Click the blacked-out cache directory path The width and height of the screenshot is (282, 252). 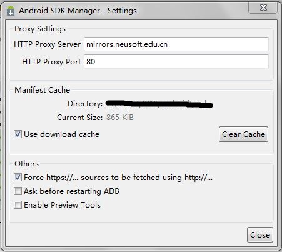point(159,104)
